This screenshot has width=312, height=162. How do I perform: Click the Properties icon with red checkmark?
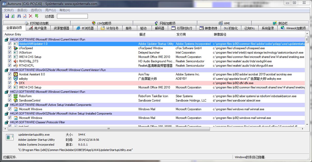coord(25,16)
